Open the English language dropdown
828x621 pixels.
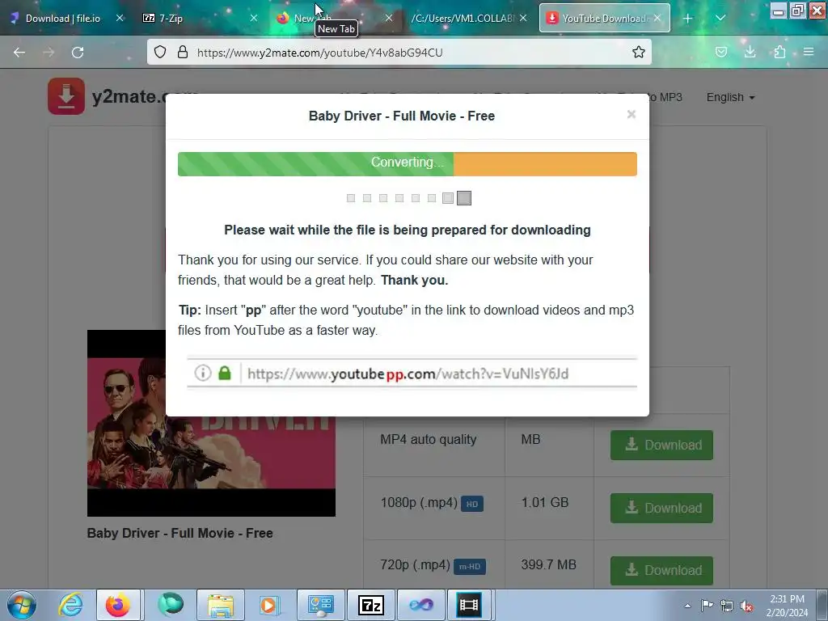[x=730, y=97]
